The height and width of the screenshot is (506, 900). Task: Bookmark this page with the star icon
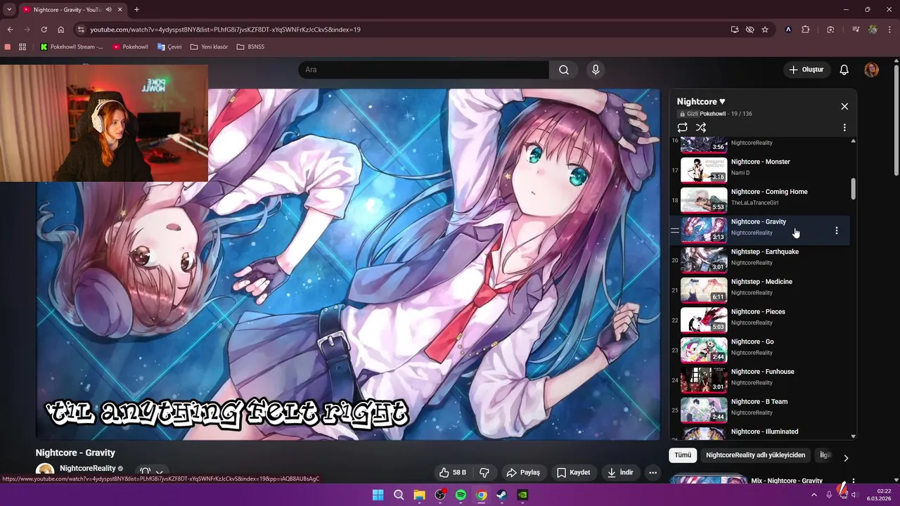click(765, 30)
